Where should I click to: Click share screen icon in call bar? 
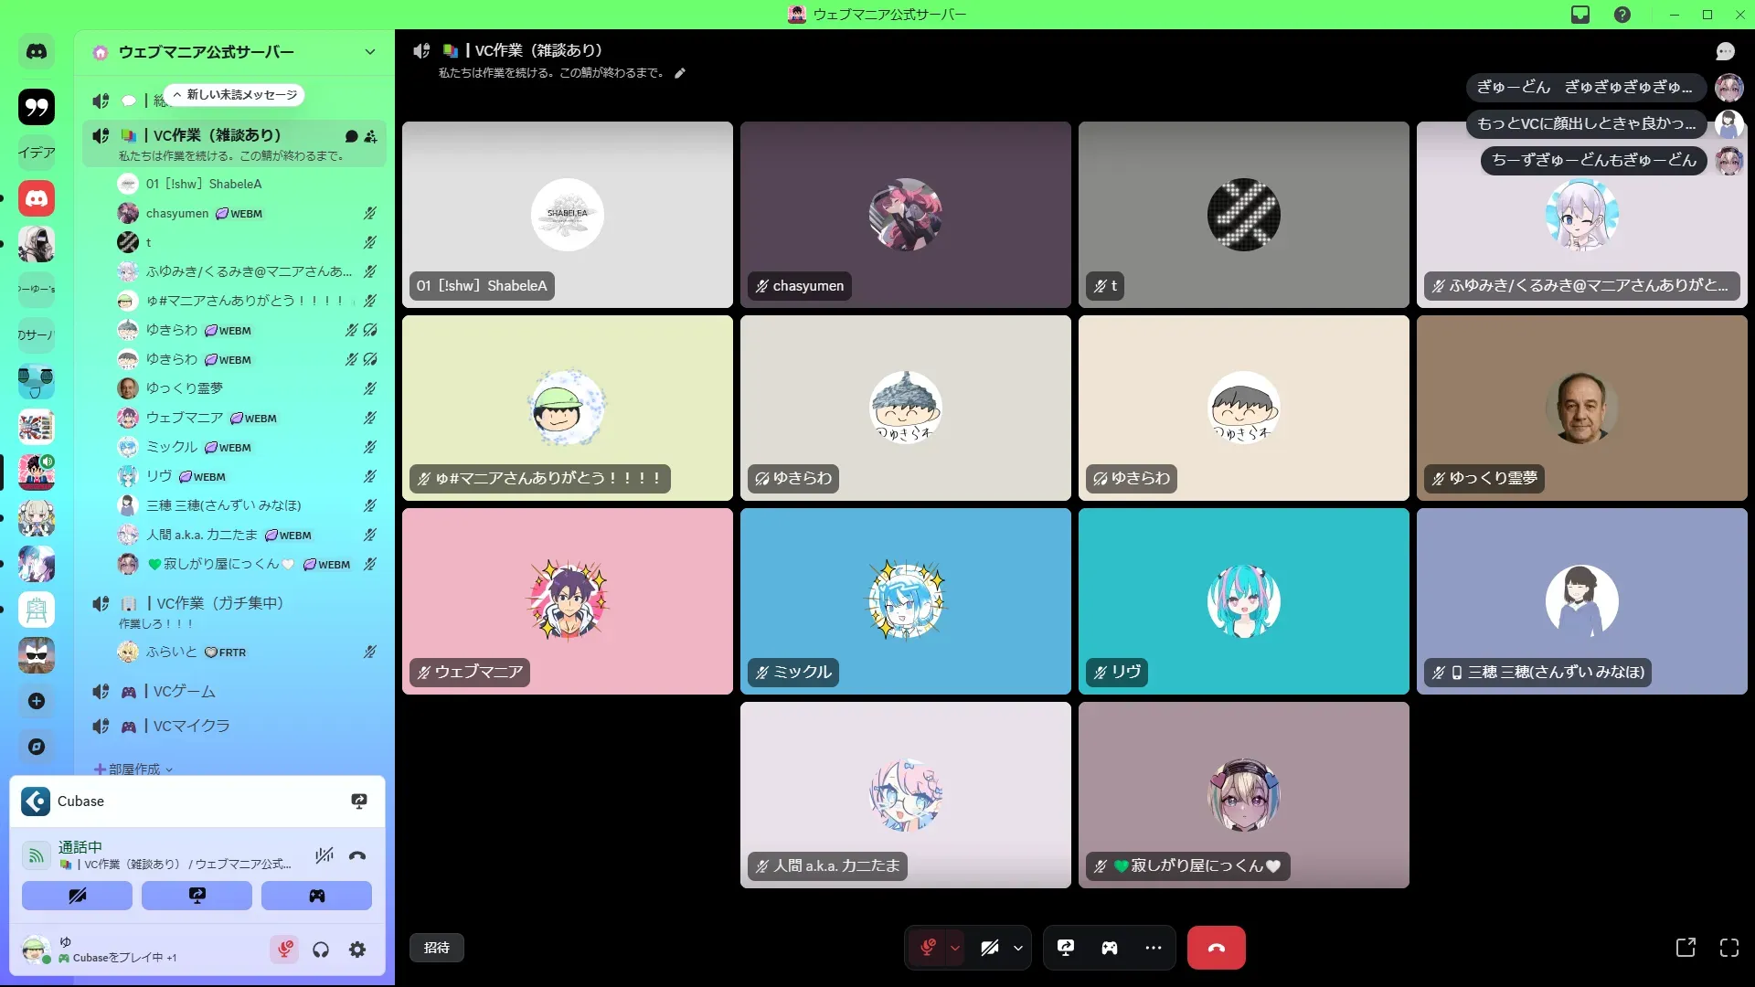(x=1066, y=948)
